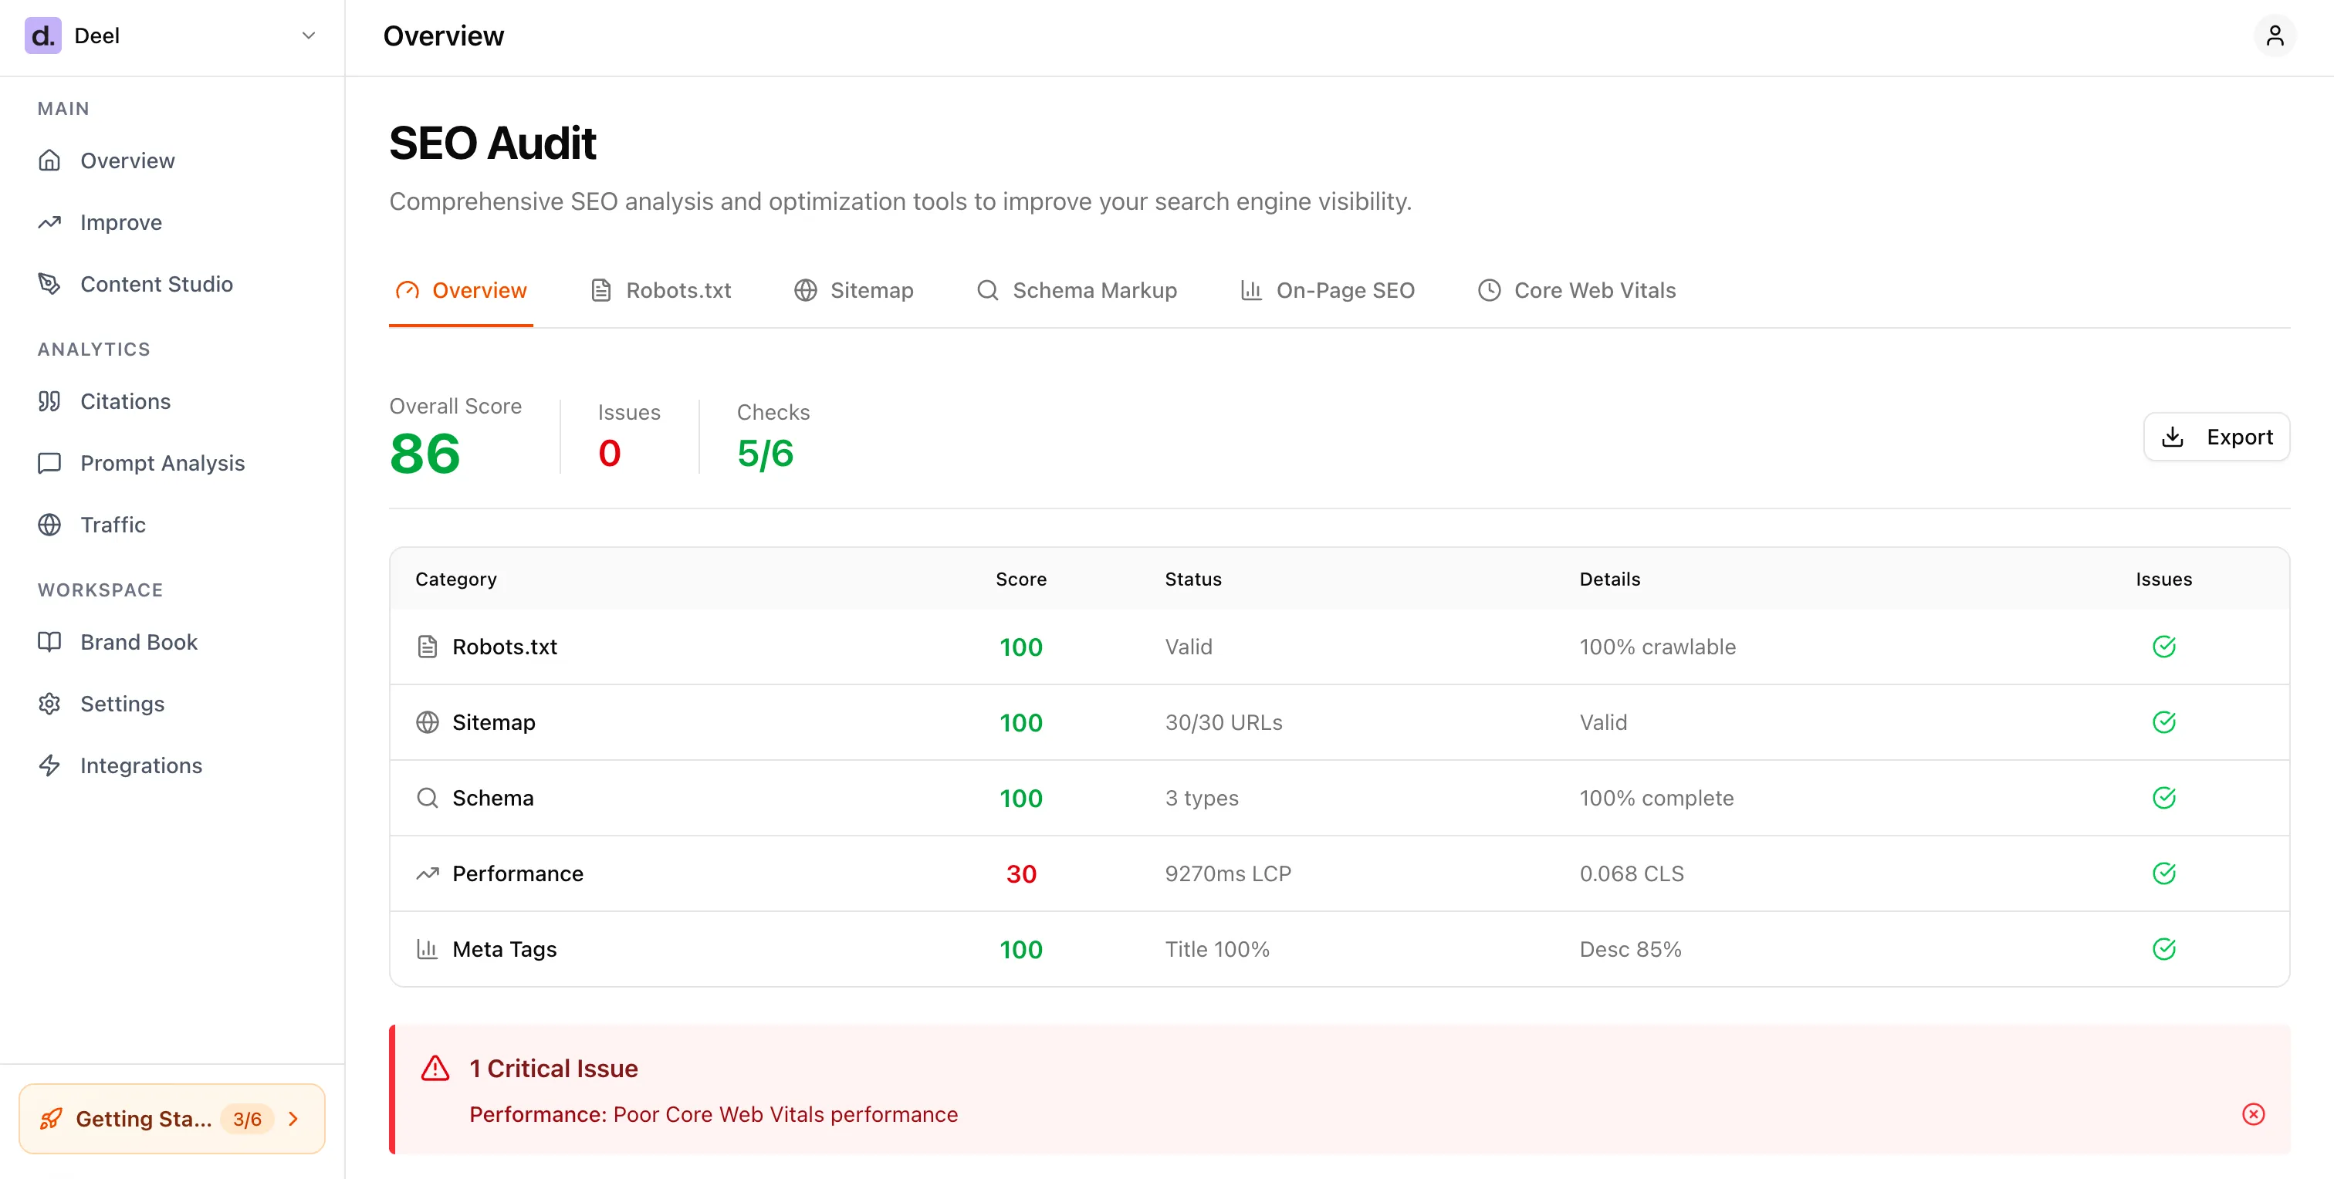Open the Brand Book workspace
2334x1179 pixels.
(137, 641)
